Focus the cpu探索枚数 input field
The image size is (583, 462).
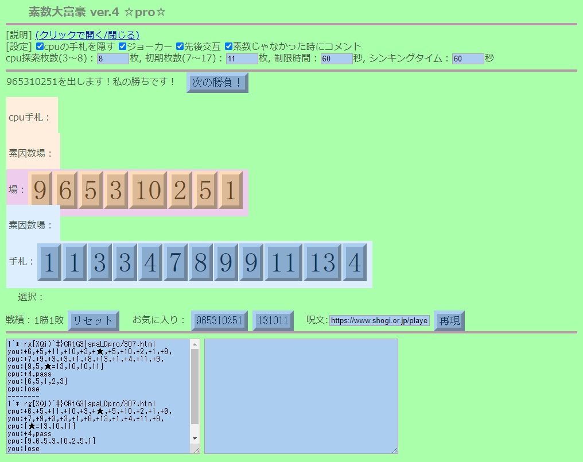[x=112, y=59]
